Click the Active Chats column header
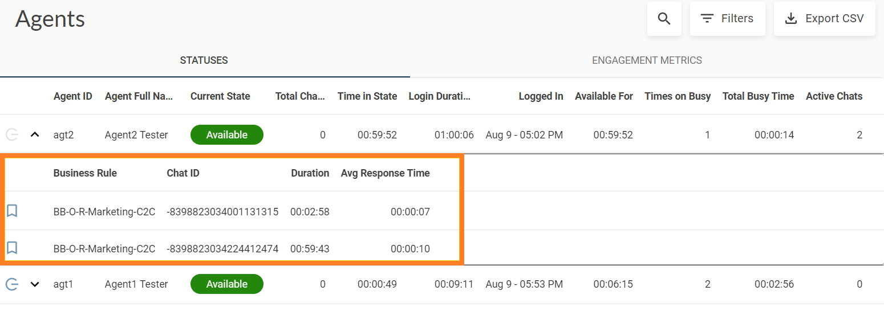The width and height of the screenshot is (884, 311). (834, 96)
